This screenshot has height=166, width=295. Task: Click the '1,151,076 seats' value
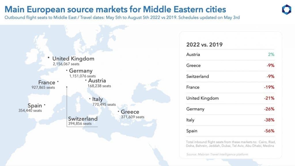tap(82, 76)
